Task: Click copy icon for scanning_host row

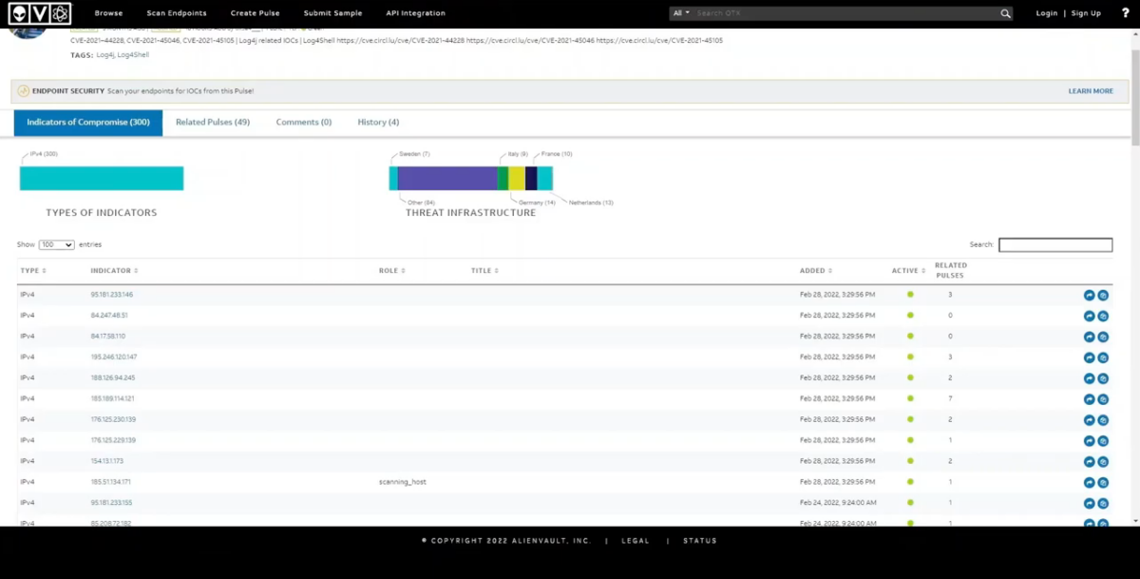Action: tap(1103, 483)
